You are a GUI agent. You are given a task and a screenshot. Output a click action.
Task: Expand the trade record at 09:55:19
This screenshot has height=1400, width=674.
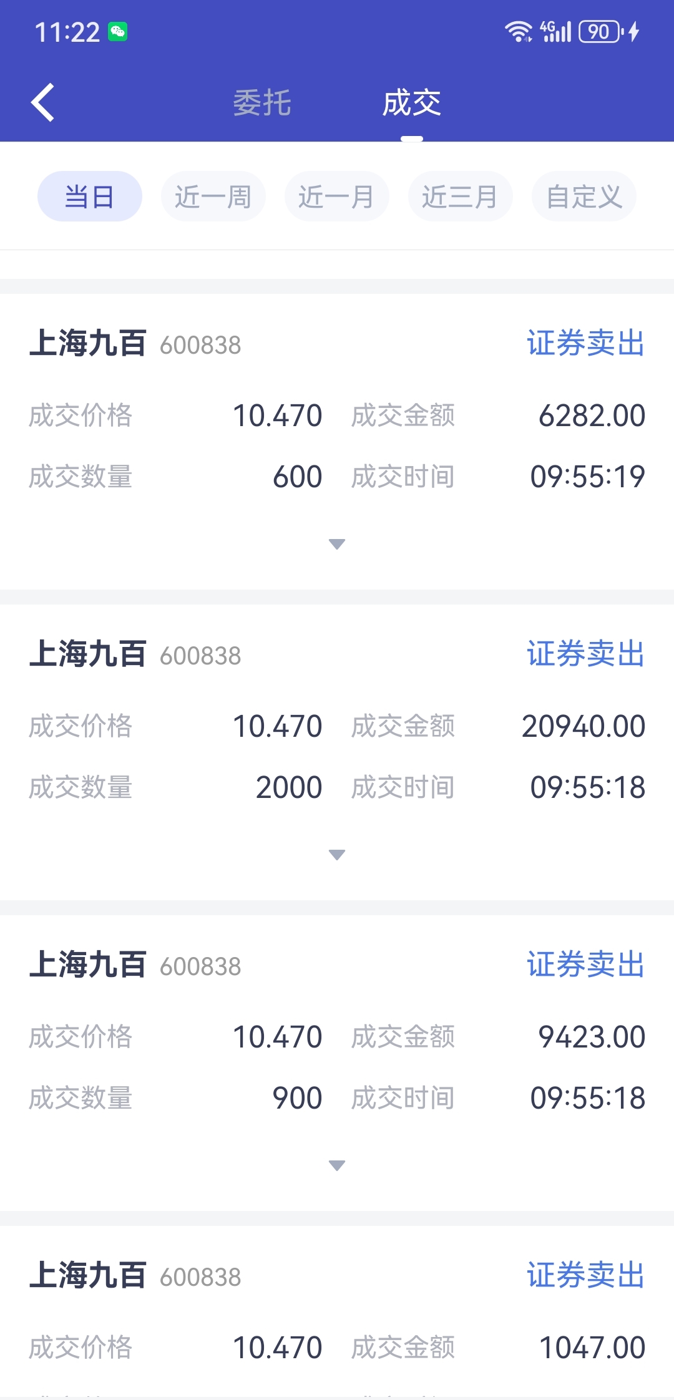pos(337,544)
